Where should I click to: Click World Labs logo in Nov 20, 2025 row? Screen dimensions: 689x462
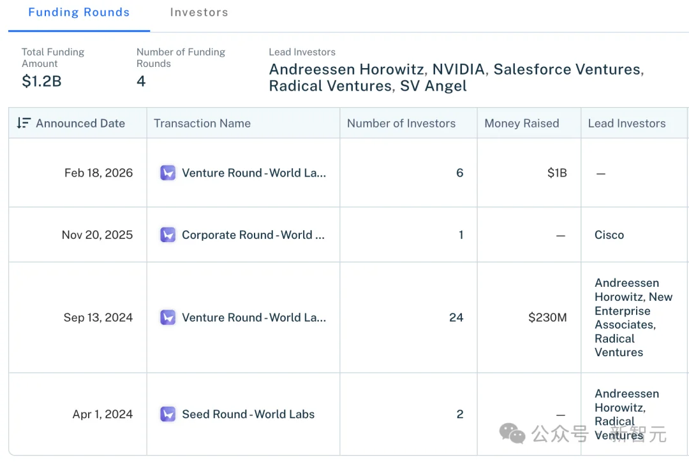(x=168, y=235)
